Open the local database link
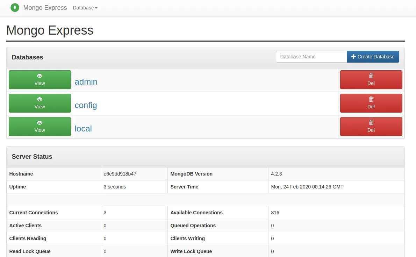Image resolution: width=416 pixels, height=257 pixels. click(x=83, y=129)
